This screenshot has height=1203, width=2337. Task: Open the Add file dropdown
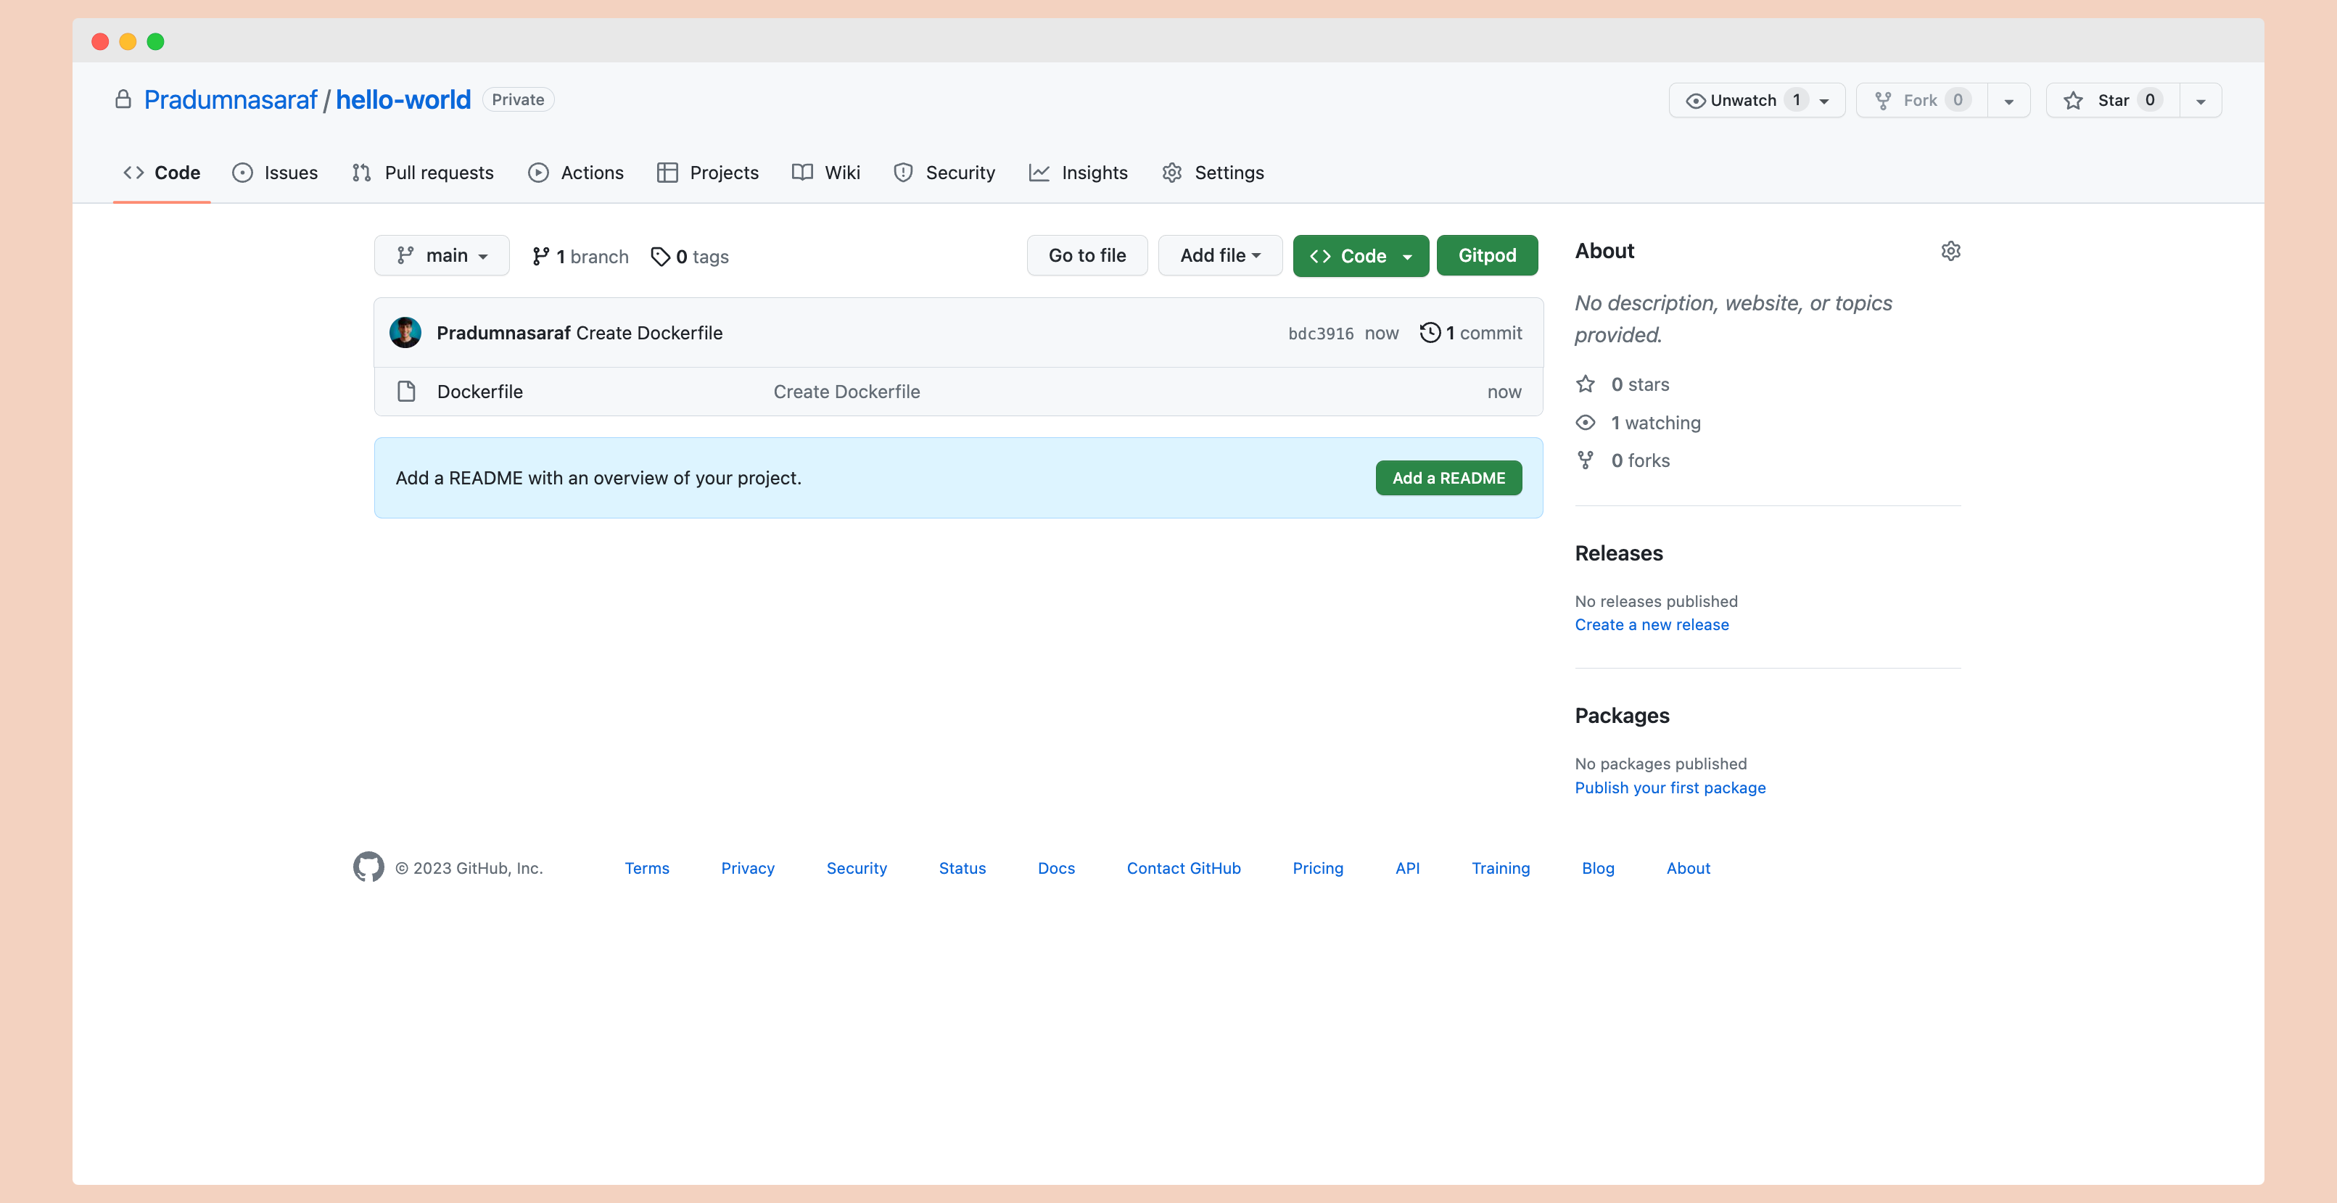[x=1219, y=256]
